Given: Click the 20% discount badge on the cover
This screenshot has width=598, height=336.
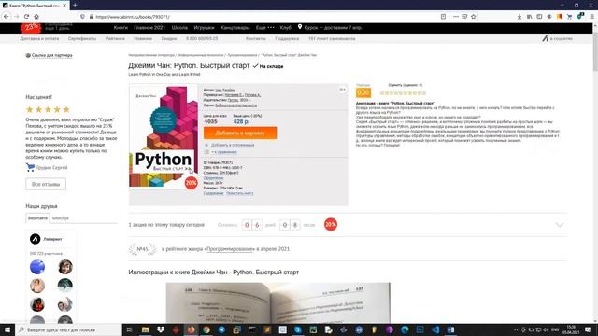Looking at the screenshot, I should [x=191, y=183].
